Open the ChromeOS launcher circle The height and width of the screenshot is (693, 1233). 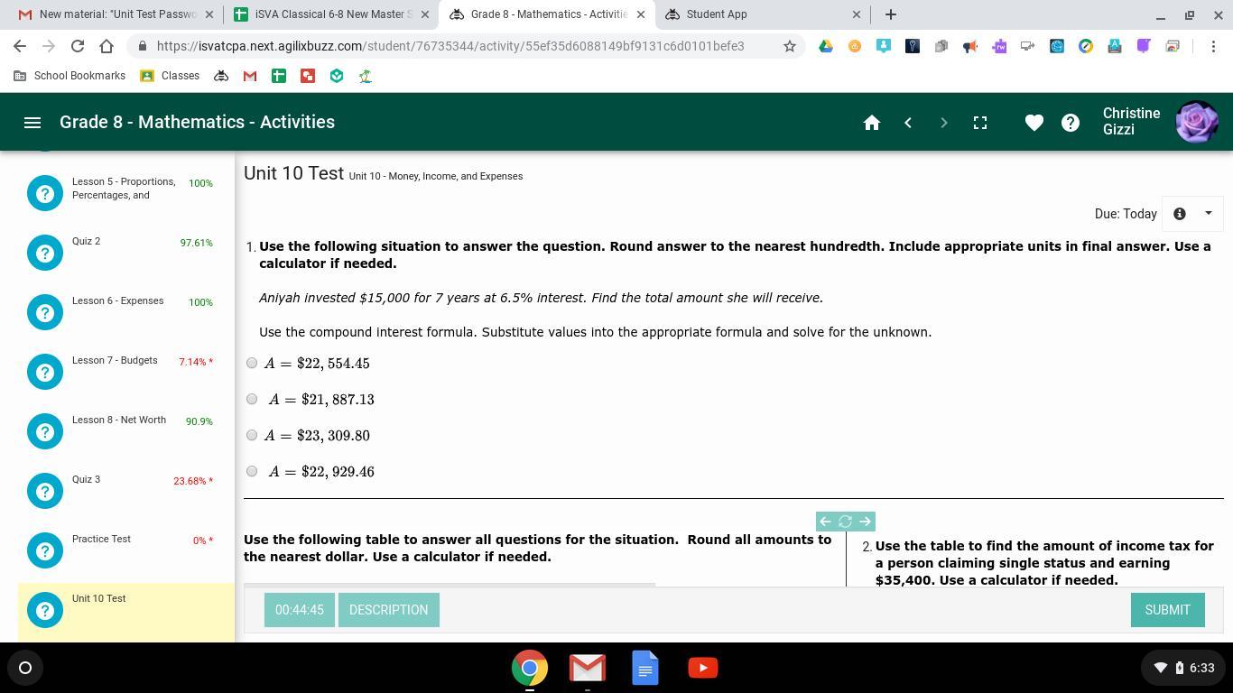pos(25,668)
